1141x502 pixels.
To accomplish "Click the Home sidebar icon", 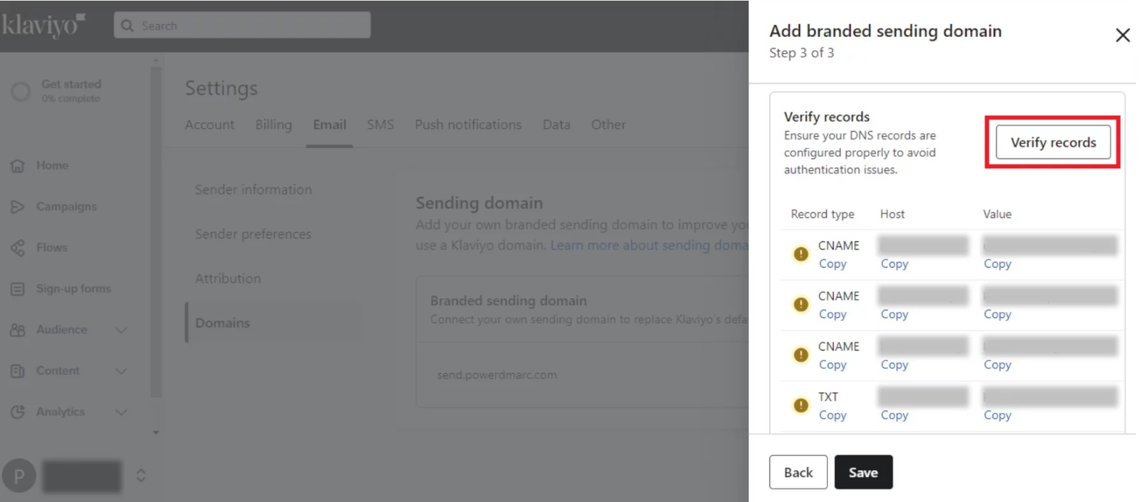I will 18,166.
